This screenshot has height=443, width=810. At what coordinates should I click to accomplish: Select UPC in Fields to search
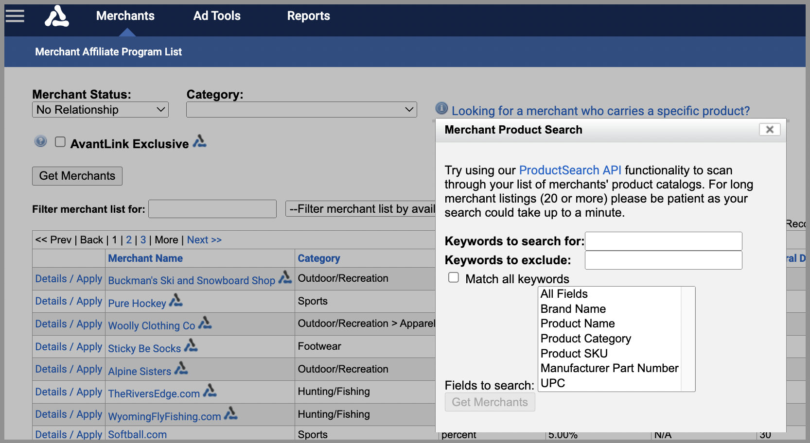click(610, 383)
